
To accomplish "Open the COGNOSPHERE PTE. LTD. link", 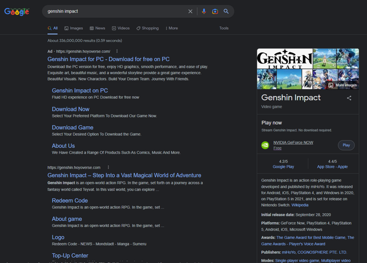I will [x=322, y=252].
